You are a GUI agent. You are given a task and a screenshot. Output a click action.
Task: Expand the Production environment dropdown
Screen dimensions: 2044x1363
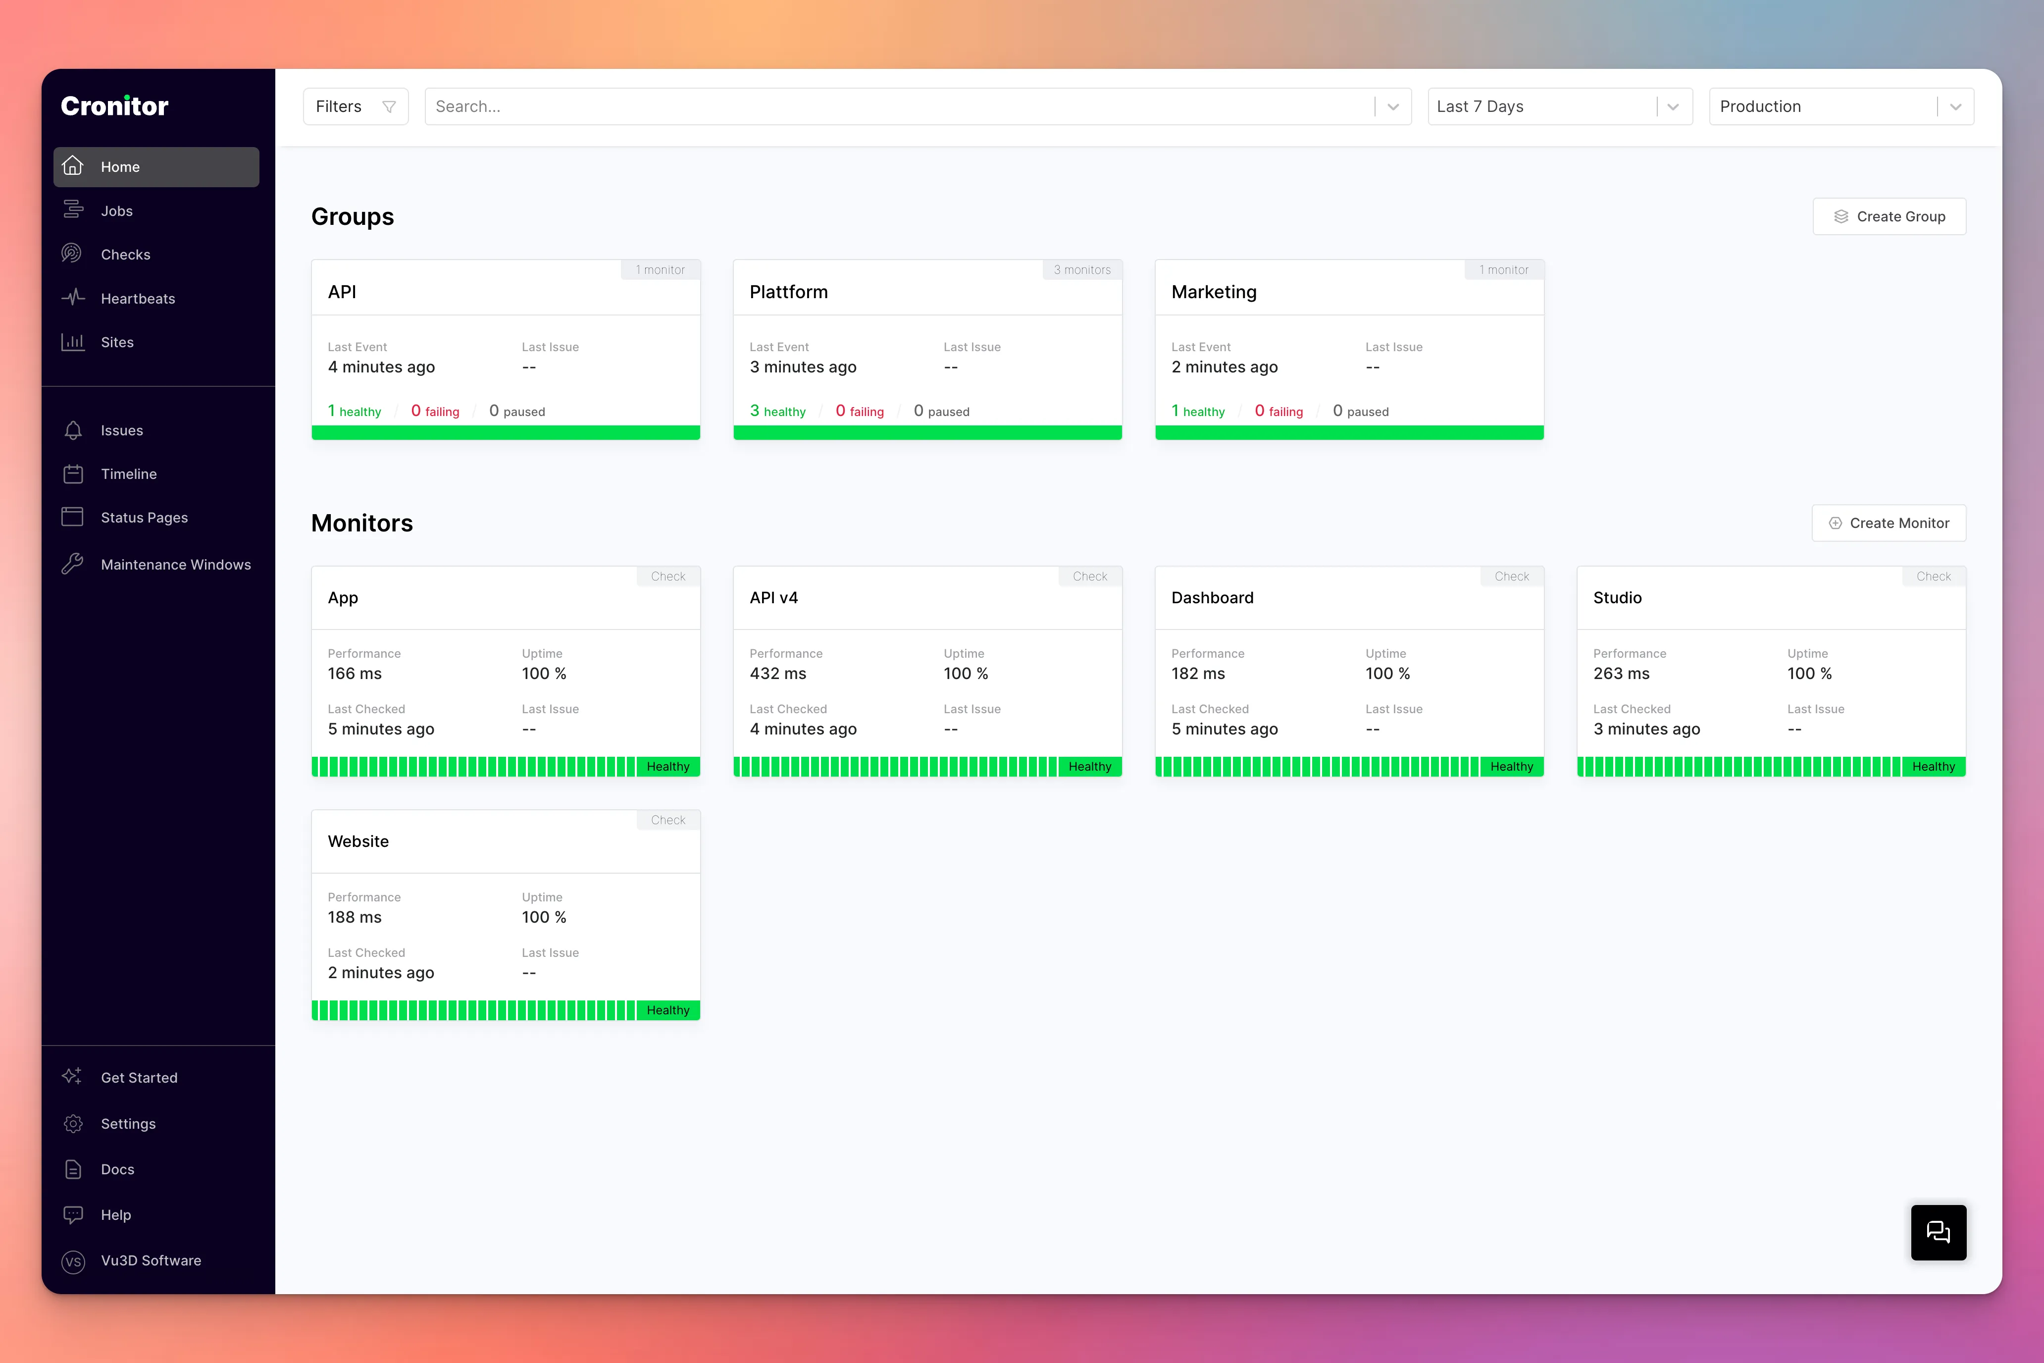[x=1840, y=106]
